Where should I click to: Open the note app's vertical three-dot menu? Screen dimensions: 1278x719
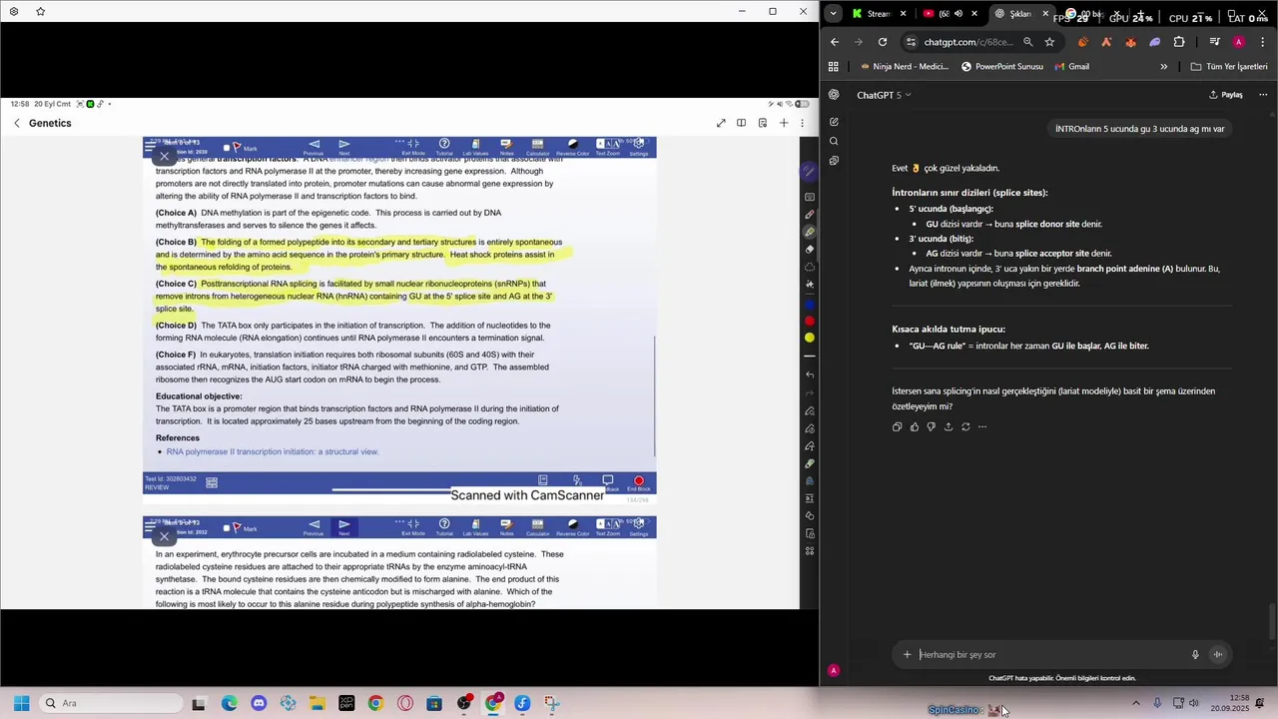(x=802, y=123)
